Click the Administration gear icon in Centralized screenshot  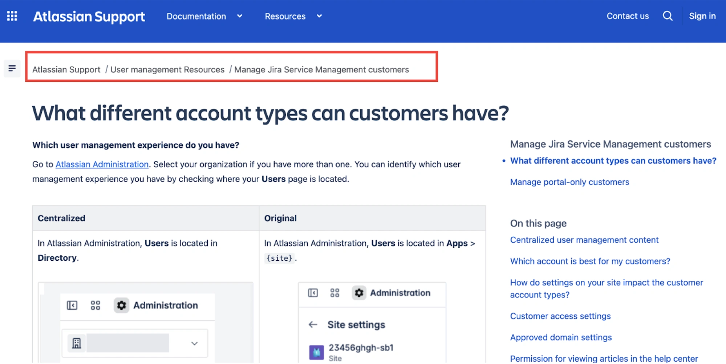click(x=122, y=305)
